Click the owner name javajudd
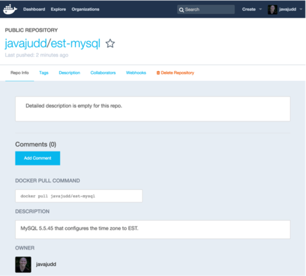 point(46,264)
